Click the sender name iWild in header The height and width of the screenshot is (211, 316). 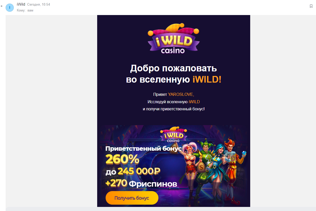click(21, 4)
